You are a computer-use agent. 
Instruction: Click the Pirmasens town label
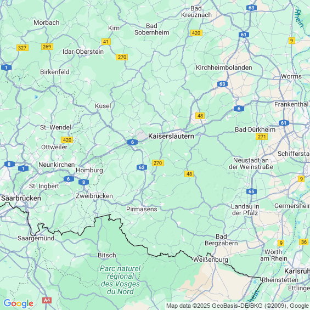[142, 209]
